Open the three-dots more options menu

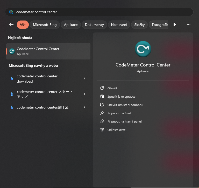[189, 25]
